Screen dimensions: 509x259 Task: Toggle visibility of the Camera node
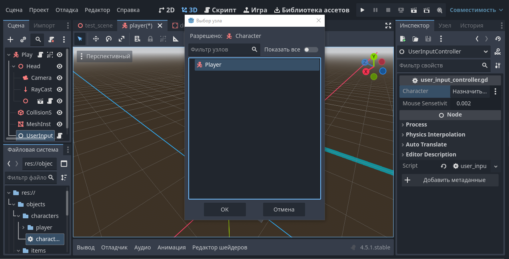(60, 78)
